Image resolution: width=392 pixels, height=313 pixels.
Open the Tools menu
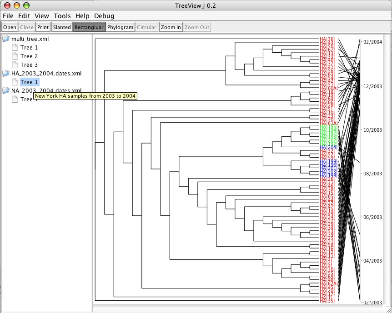62,16
